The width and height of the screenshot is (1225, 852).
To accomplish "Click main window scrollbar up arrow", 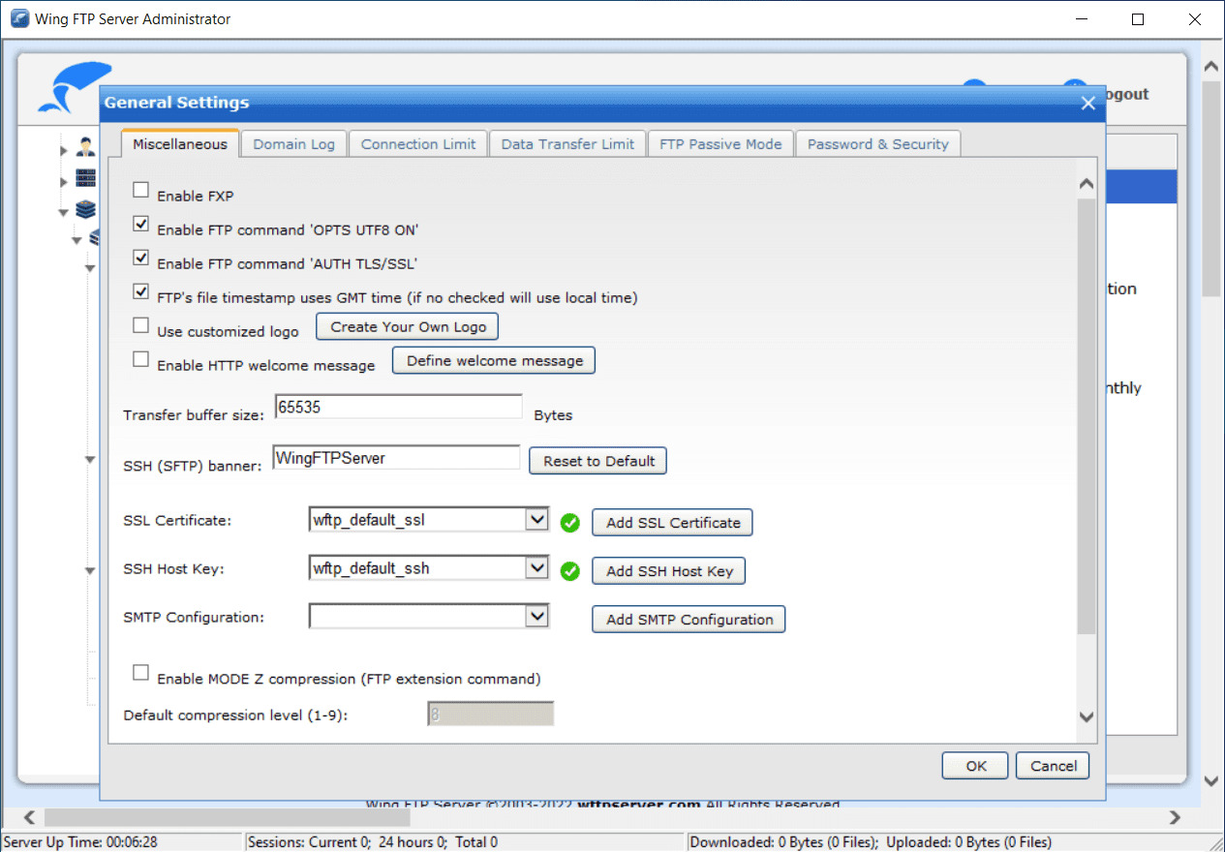I will (x=1211, y=67).
